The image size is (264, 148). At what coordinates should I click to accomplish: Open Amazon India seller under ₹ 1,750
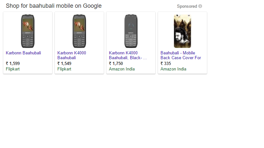122,69
